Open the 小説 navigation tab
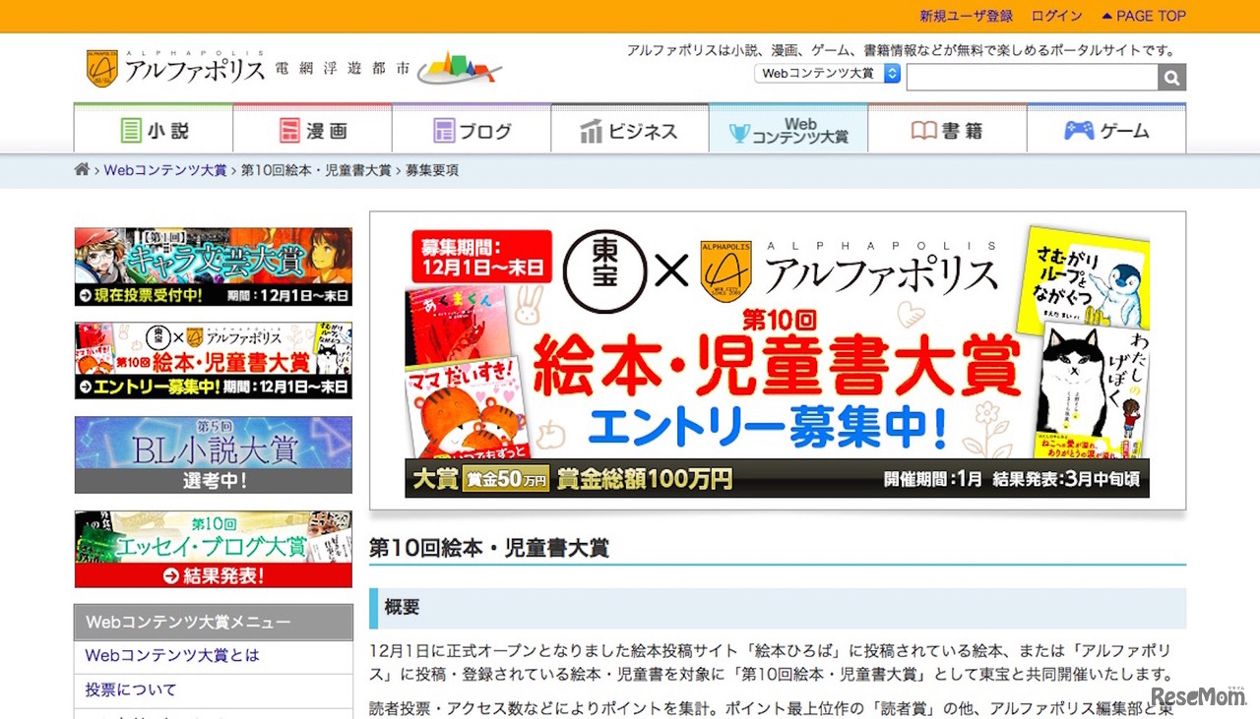Viewport: 1260px width, 719px height. coord(154,130)
